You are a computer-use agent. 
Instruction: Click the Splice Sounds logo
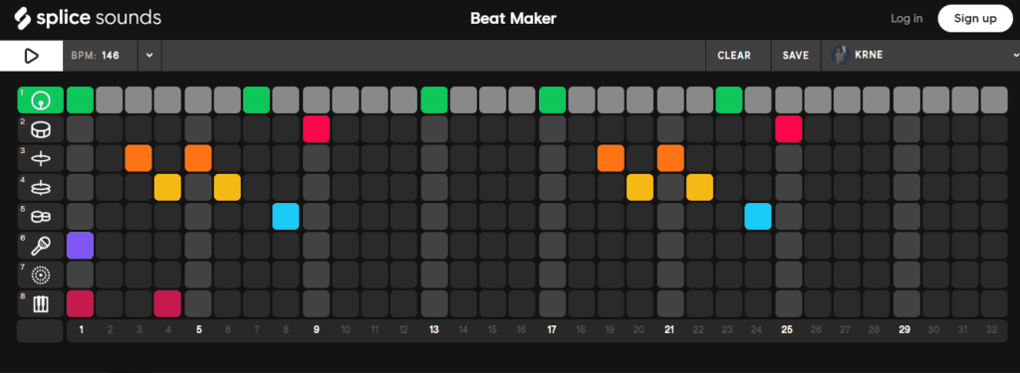[89, 18]
